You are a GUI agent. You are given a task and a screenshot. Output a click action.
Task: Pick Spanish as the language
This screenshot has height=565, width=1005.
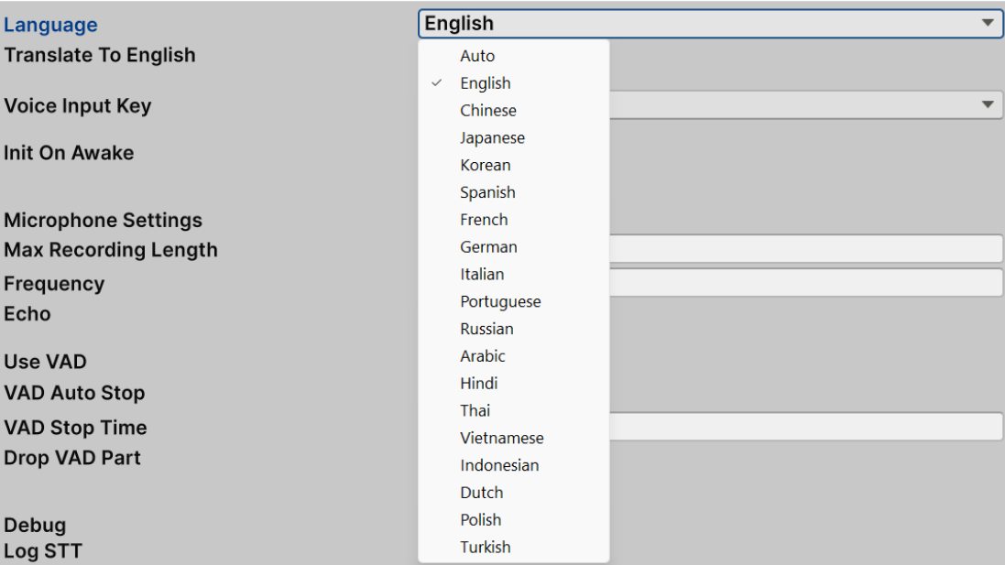click(487, 192)
